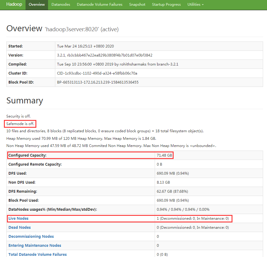Viewport: 267px width, 257px height.
Task: View the Startup Progress tab
Action: 166,5
